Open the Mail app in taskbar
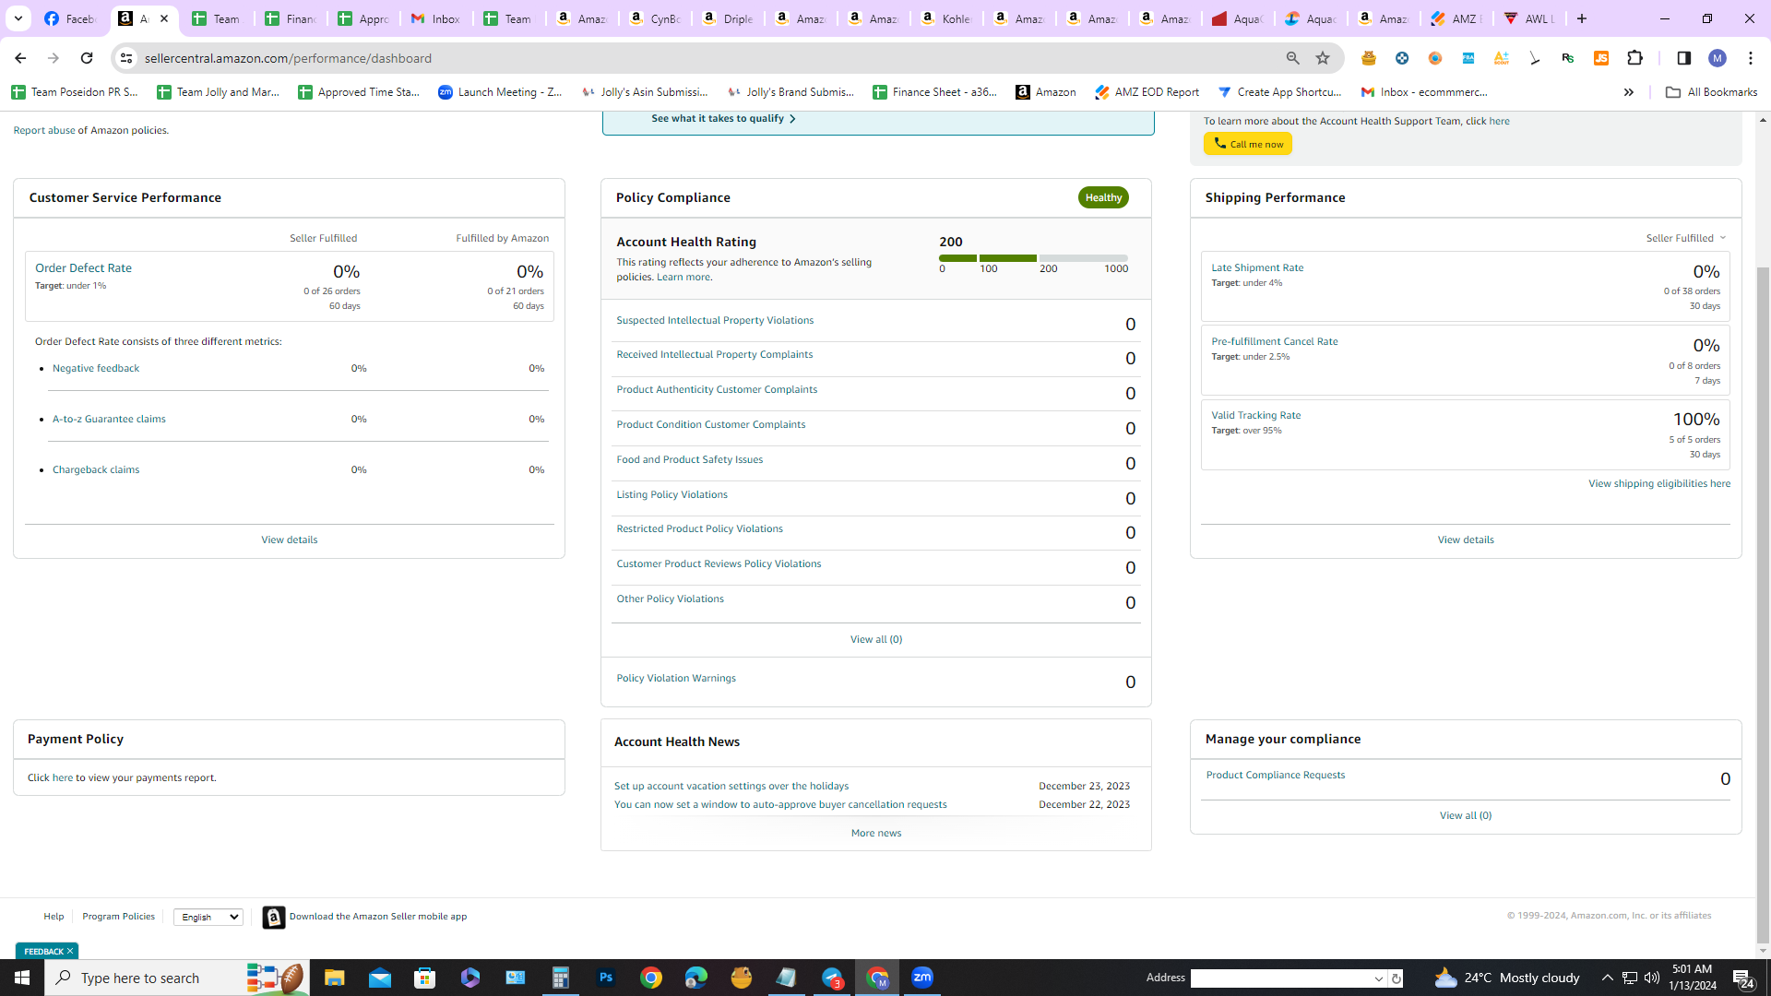This screenshot has width=1771, height=996. tap(380, 978)
